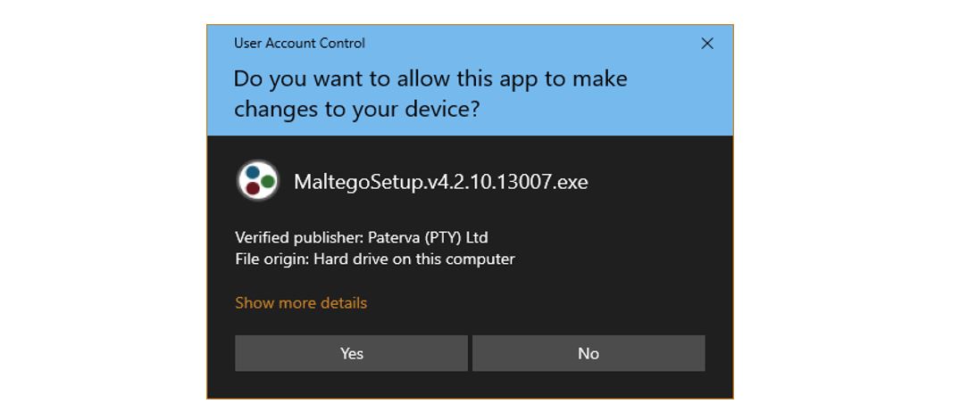
Task: Click the blue header banner area
Action: (x=471, y=80)
